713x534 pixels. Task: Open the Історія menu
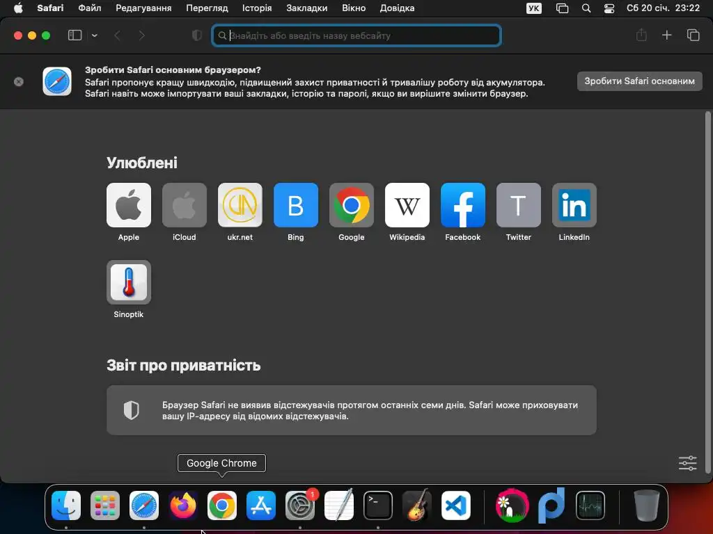pos(257,8)
